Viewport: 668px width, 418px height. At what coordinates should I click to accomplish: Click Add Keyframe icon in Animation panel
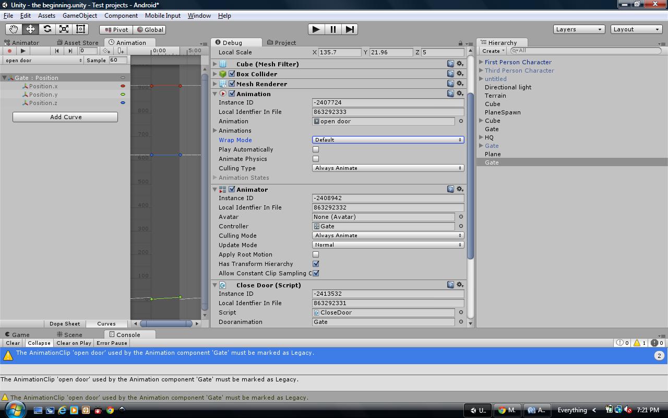106,51
